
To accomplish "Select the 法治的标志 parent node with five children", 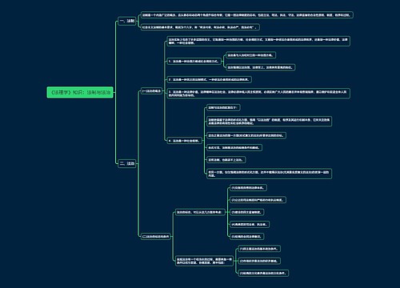I will pyautogui.click(x=200, y=212).
